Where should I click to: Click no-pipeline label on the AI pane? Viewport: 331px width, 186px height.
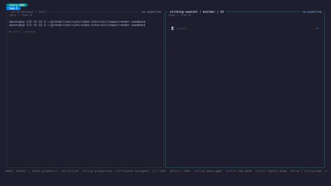pyautogui.click(x=312, y=12)
